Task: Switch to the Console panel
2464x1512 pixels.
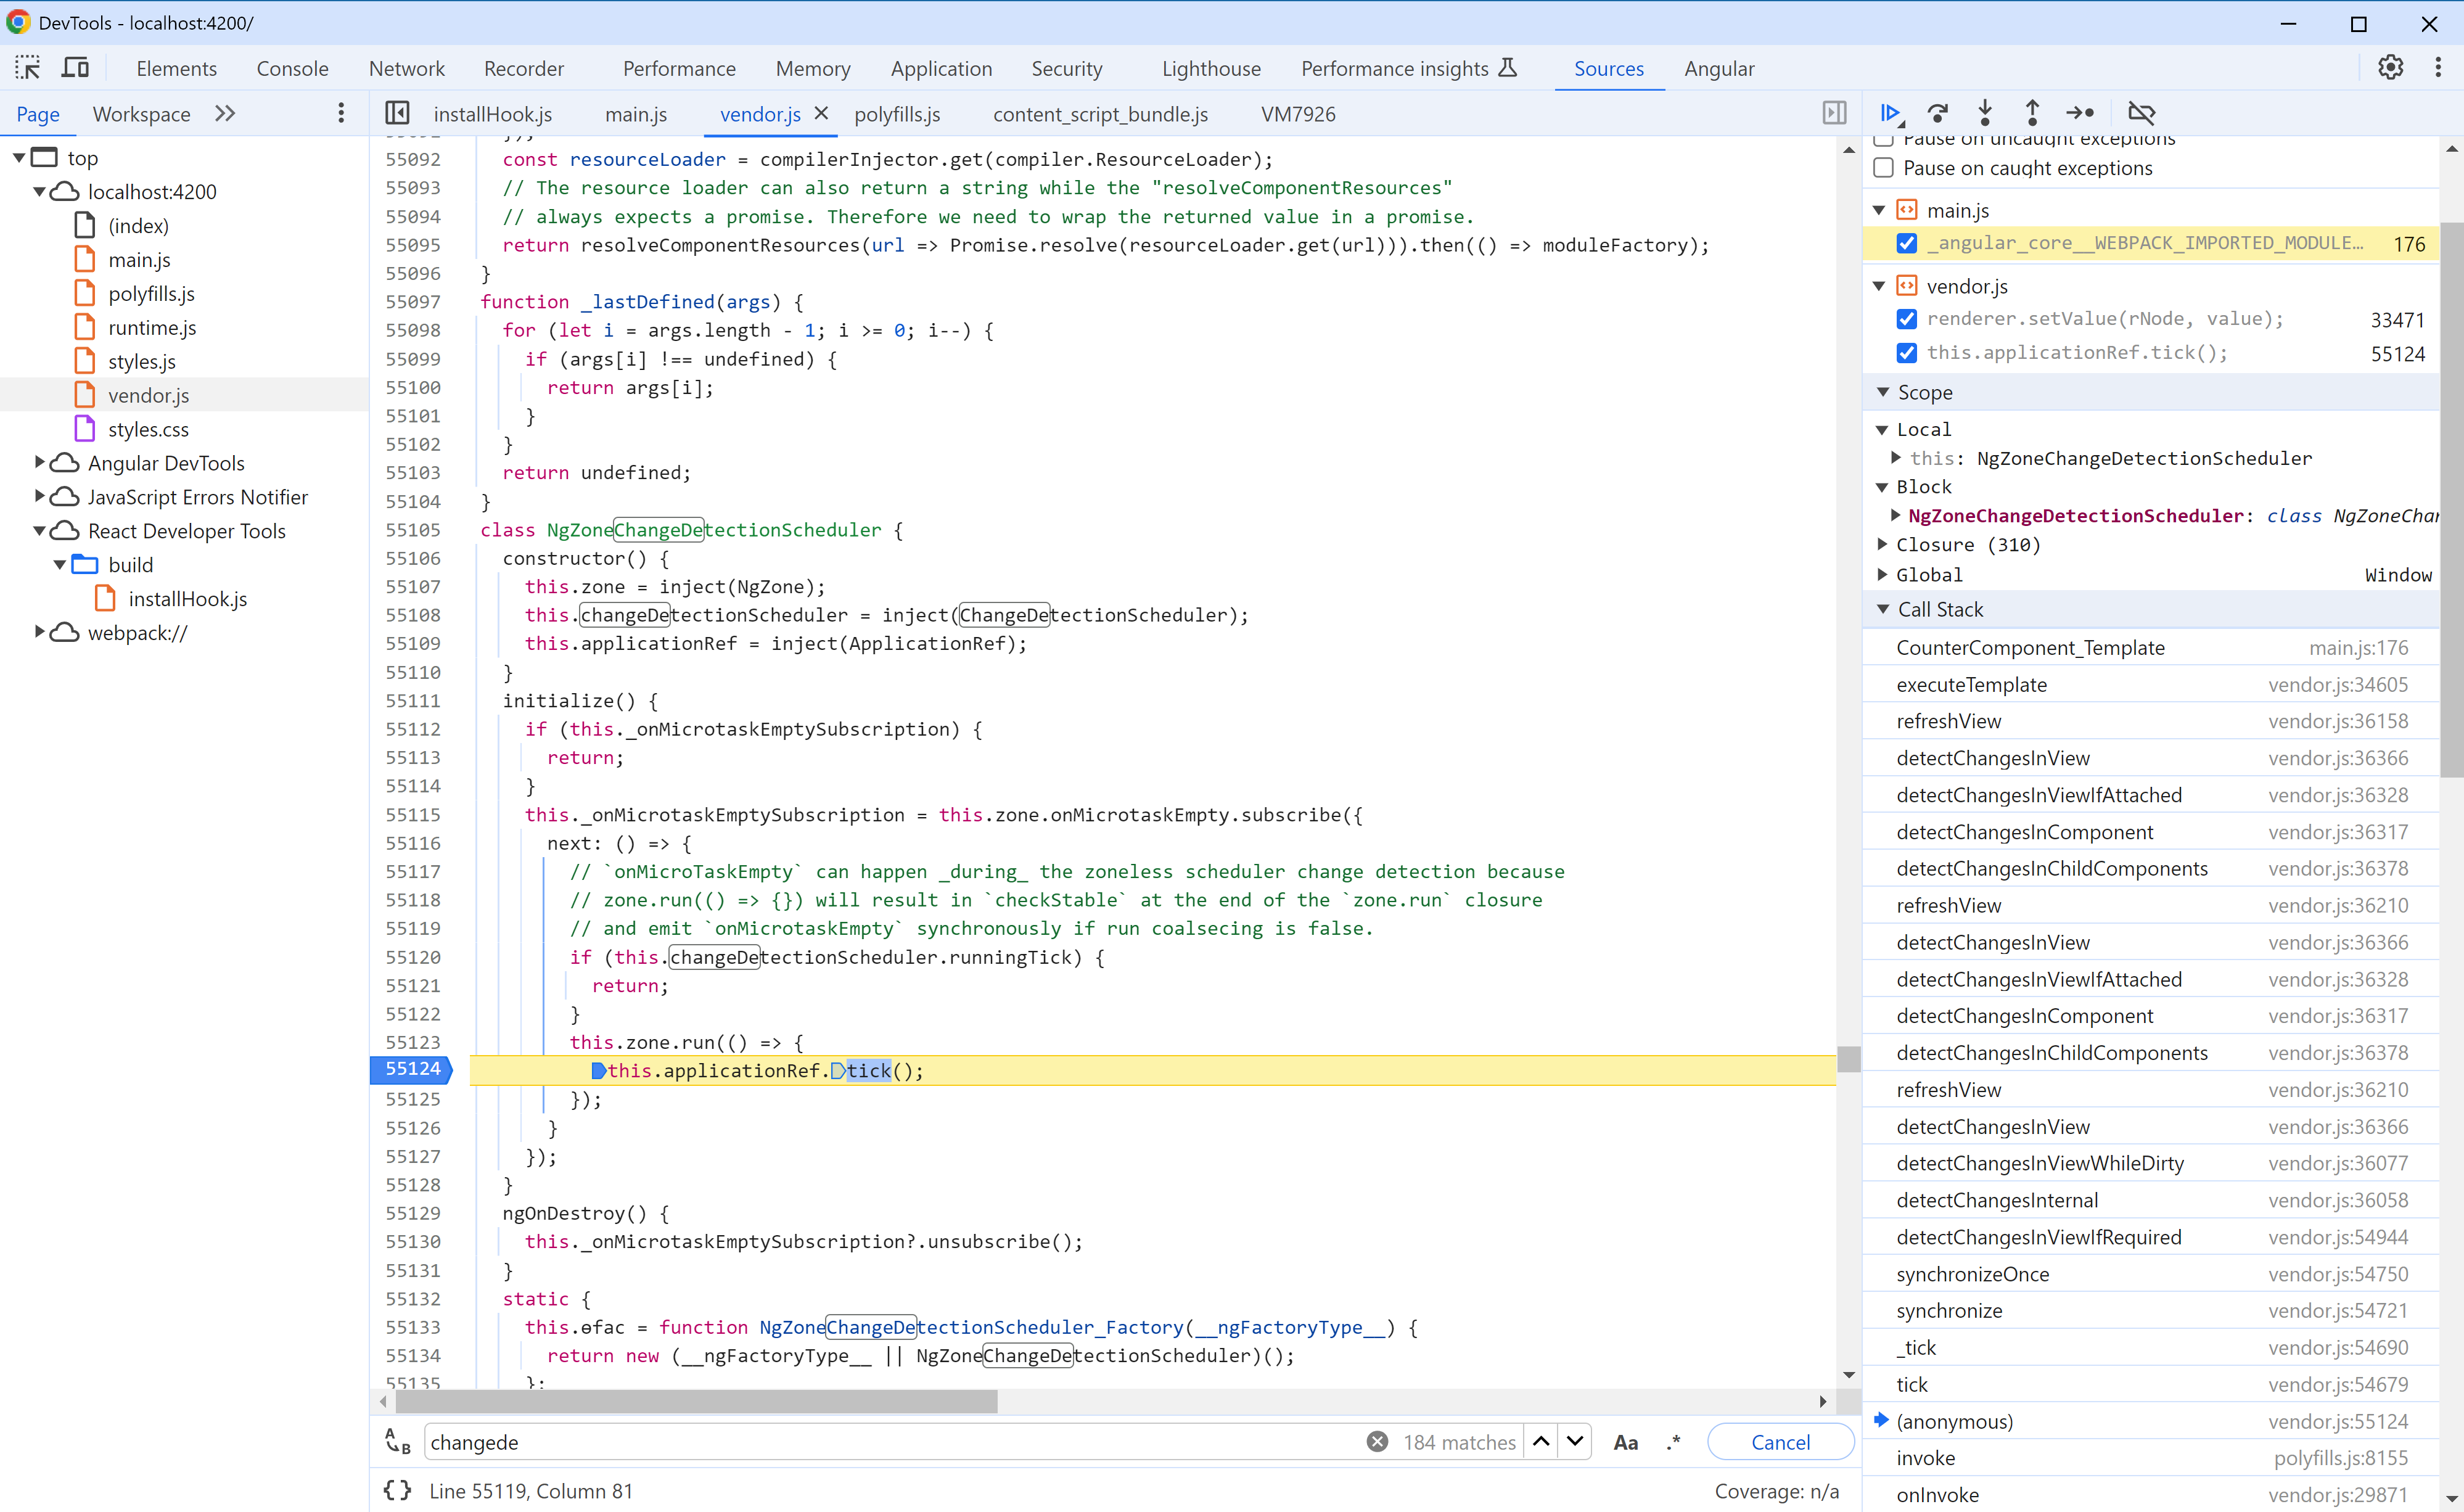Action: 292,68
